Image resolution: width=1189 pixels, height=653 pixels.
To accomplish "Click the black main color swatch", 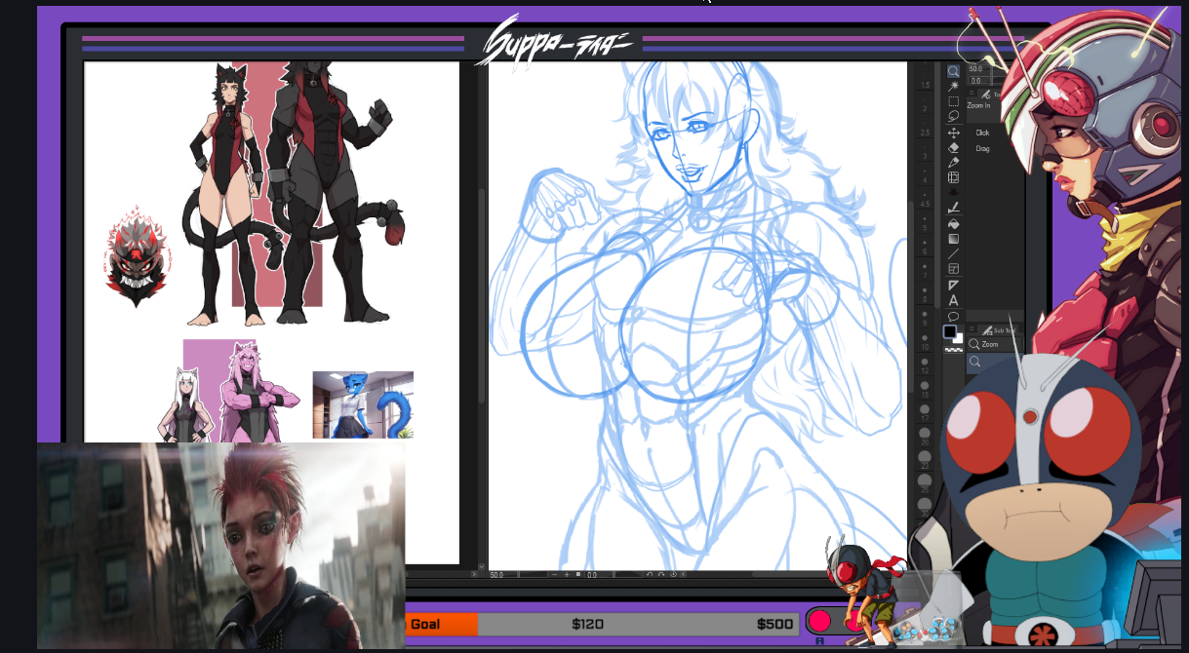I will [949, 332].
